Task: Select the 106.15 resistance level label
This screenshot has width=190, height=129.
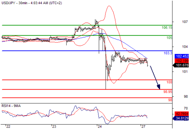Action: [167, 28]
